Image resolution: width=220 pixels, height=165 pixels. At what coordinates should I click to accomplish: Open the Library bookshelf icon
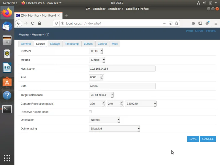[193, 23]
